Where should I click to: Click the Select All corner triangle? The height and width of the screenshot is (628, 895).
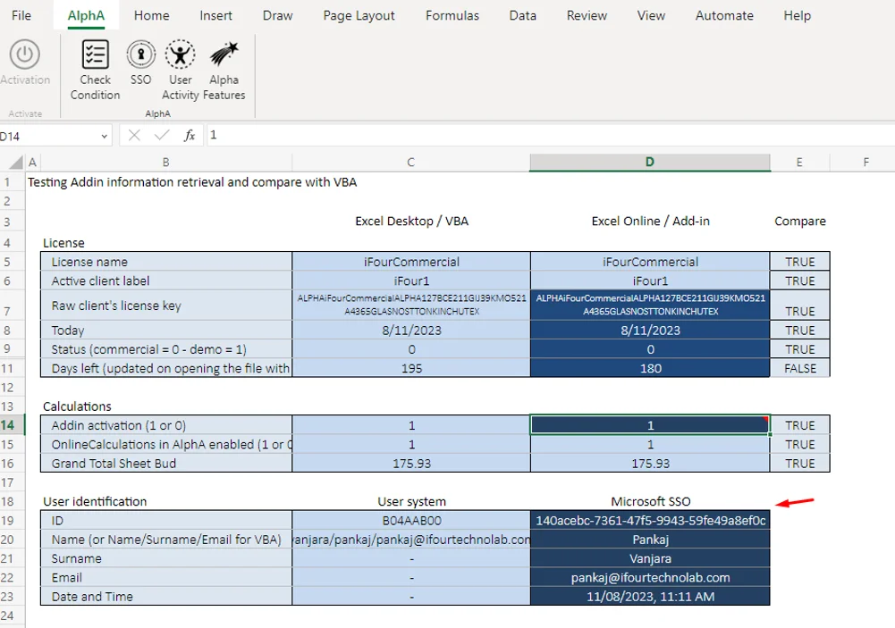(x=17, y=163)
